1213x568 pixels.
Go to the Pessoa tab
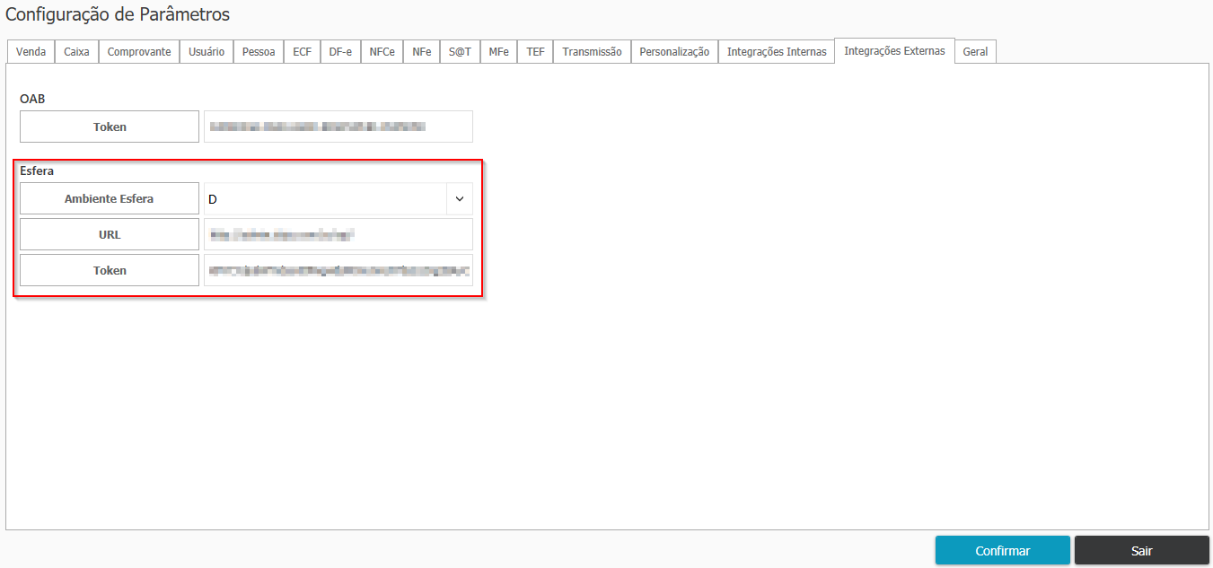259,52
